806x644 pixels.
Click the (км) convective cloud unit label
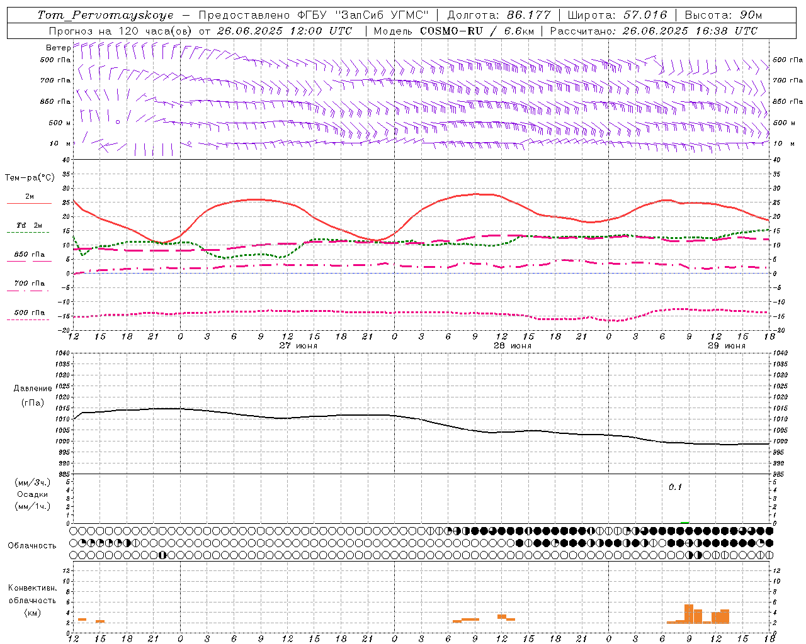click(33, 613)
